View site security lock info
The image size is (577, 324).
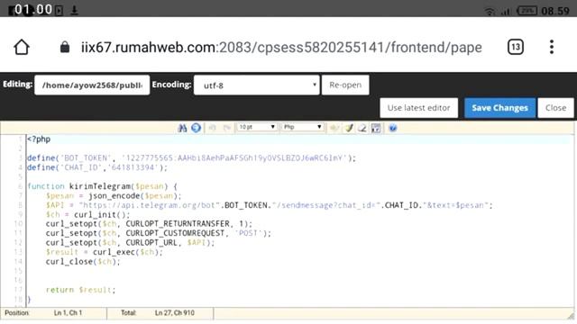[x=65, y=47]
